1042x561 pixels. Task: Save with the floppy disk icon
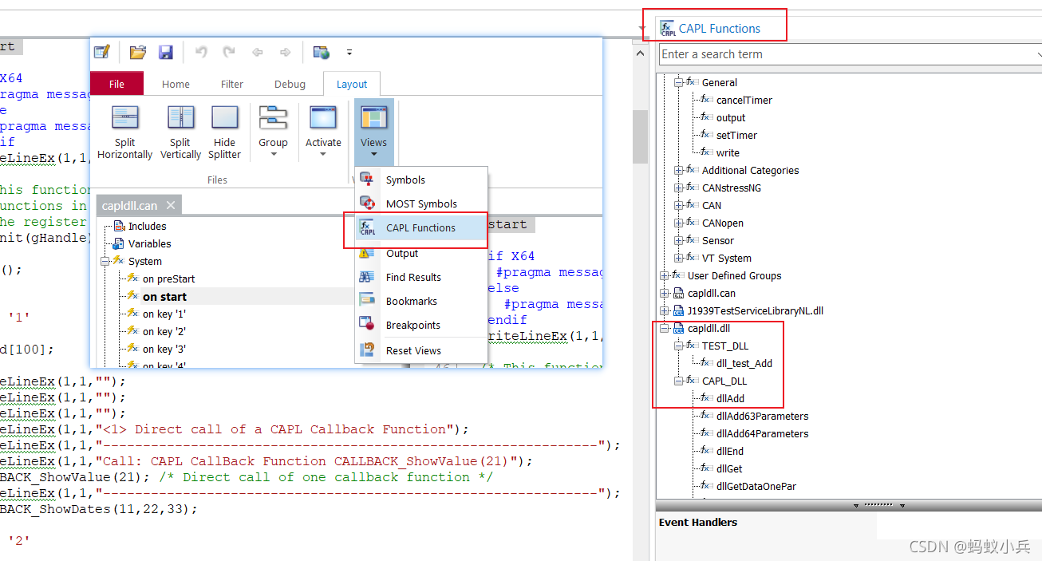(x=166, y=53)
